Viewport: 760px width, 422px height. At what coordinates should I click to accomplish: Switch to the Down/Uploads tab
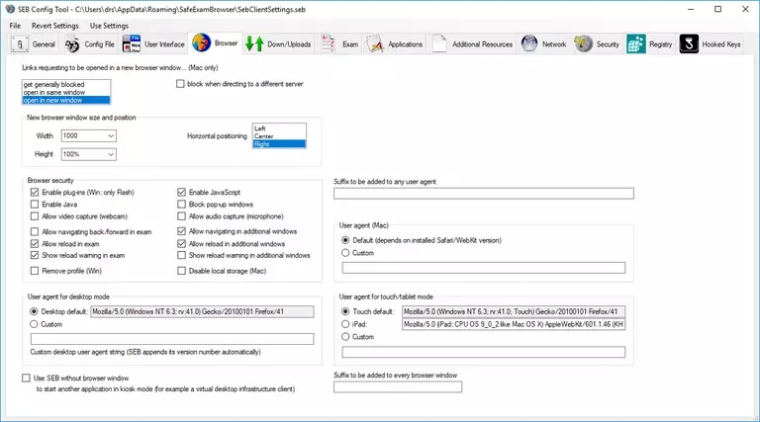click(278, 44)
